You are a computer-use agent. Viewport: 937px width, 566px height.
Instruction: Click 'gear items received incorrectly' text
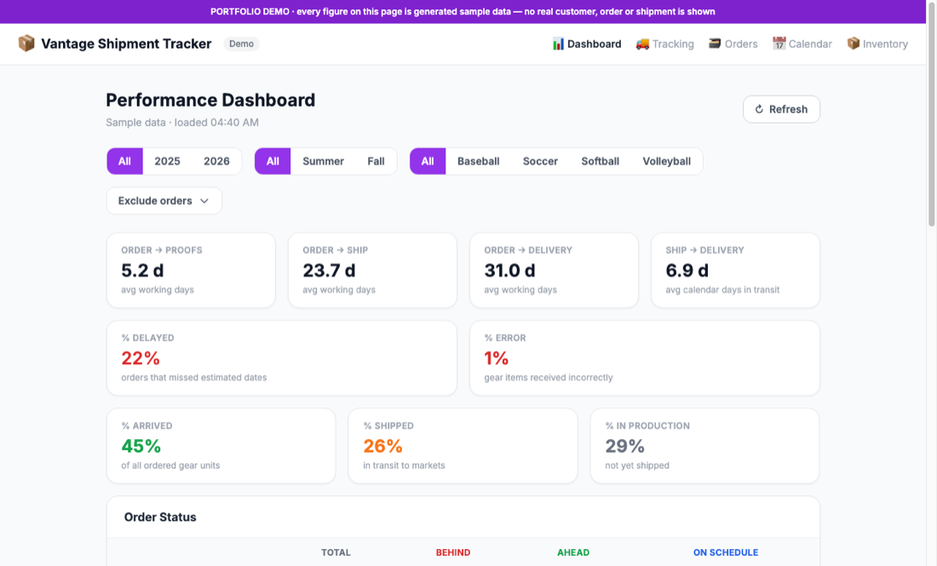point(549,377)
